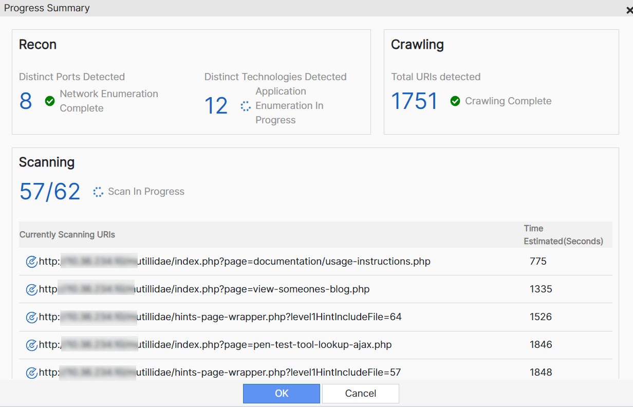The image size is (633, 407).
Task: Click the 1751 total URIs count
Action: point(415,101)
